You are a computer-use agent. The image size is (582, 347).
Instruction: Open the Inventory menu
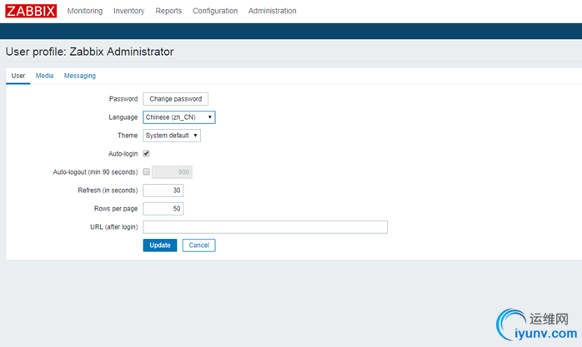point(128,11)
